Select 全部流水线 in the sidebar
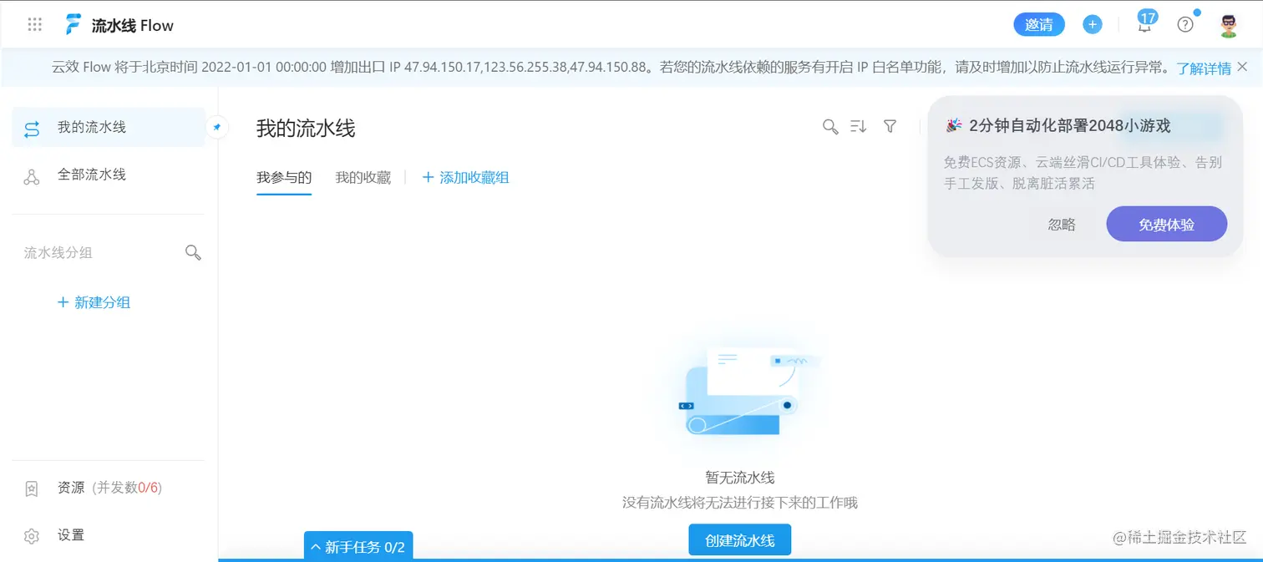Viewport: 1263px width, 562px height. click(x=109, y=175)
